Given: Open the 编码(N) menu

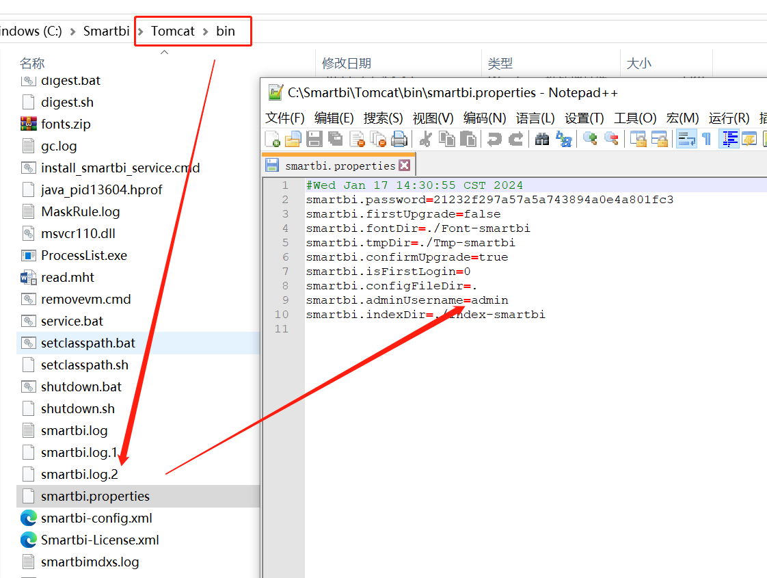Looking at the screenshot, I should 484,118.
